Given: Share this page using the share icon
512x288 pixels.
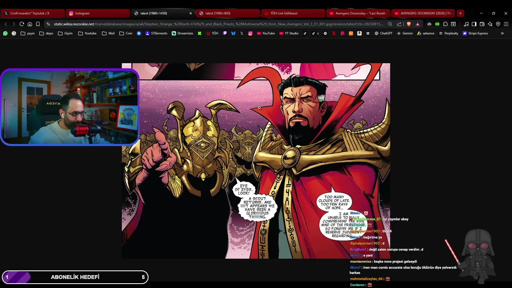Looking at the screenshot, I should (399, 24).
